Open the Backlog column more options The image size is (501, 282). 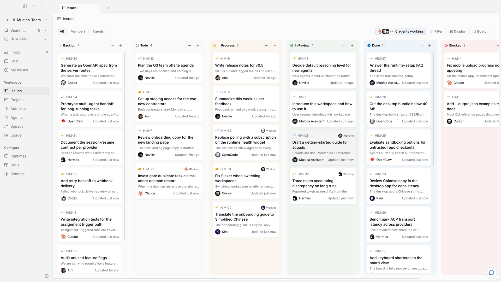tap(112, 45)
